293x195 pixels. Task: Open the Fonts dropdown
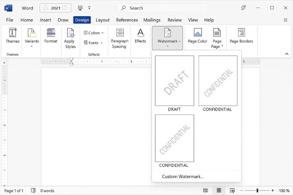[x=93, y=43]
